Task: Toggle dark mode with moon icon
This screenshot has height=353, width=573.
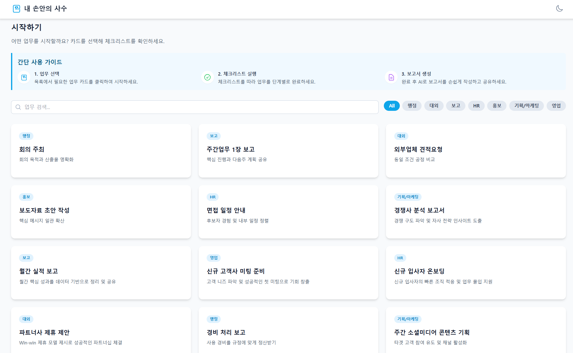Action: (x=560, y=9)
